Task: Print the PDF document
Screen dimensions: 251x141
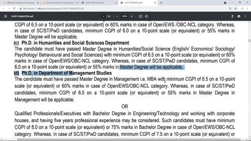Action: pos(239,16)
